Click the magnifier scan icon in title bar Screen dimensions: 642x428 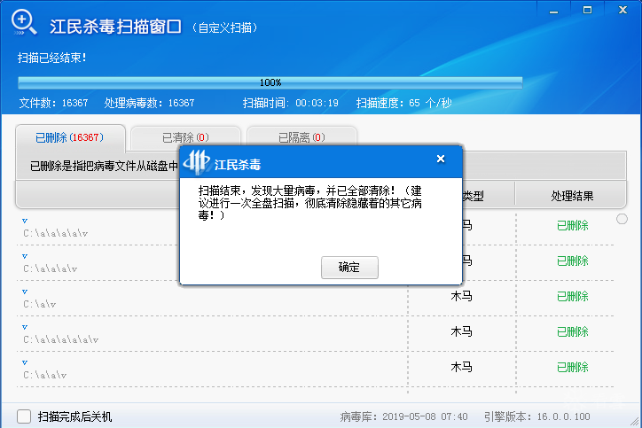[x=24, y=22]
